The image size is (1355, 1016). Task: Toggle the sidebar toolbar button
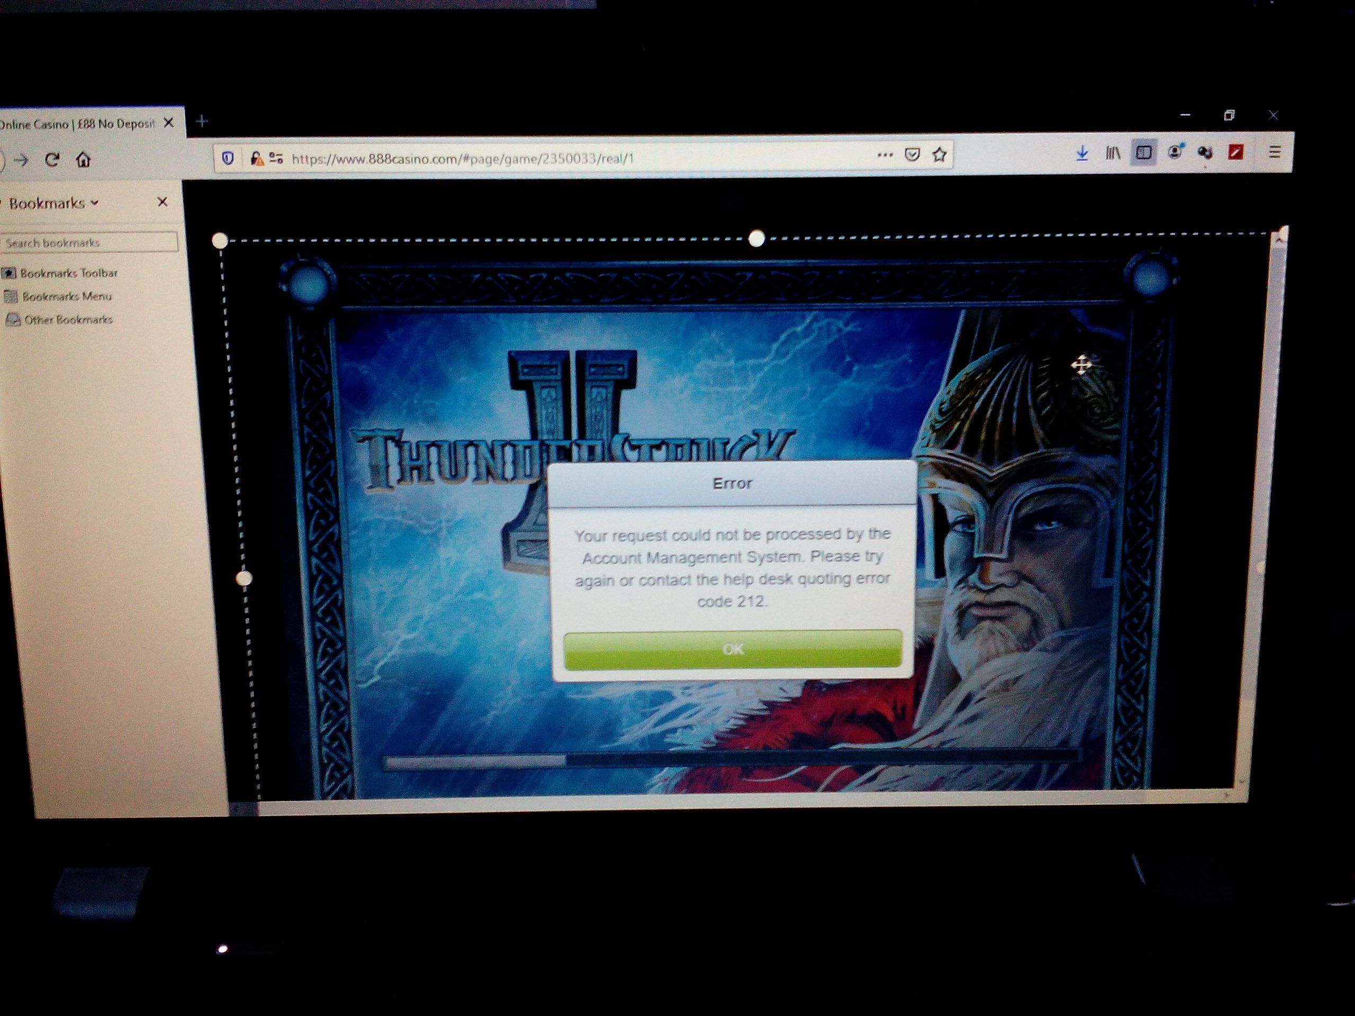pyautogui.click(x=1144, y=152)
